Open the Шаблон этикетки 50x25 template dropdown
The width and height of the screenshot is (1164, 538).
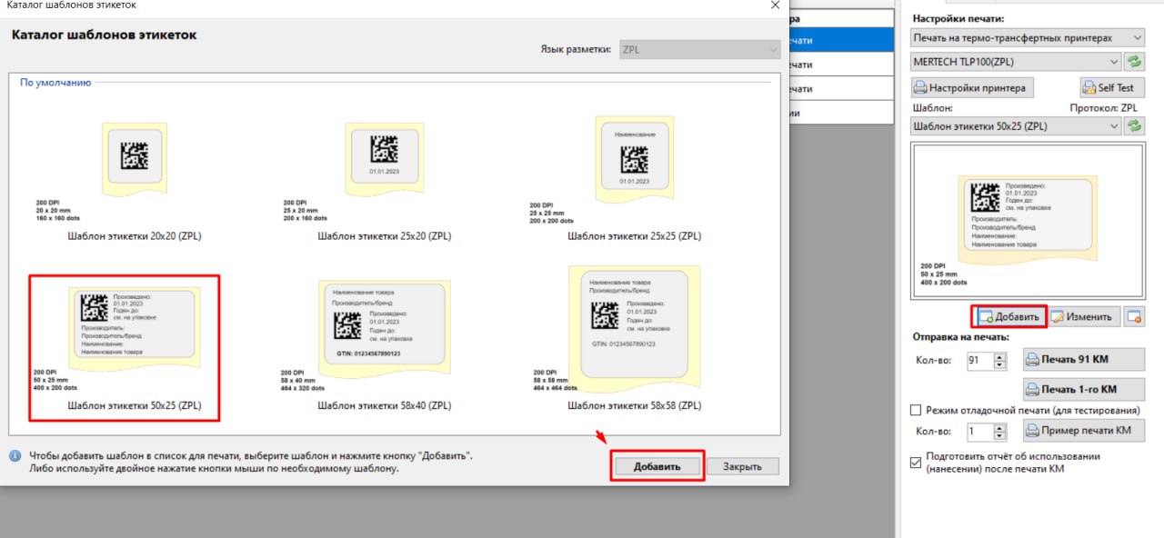tap(1016, 126)
